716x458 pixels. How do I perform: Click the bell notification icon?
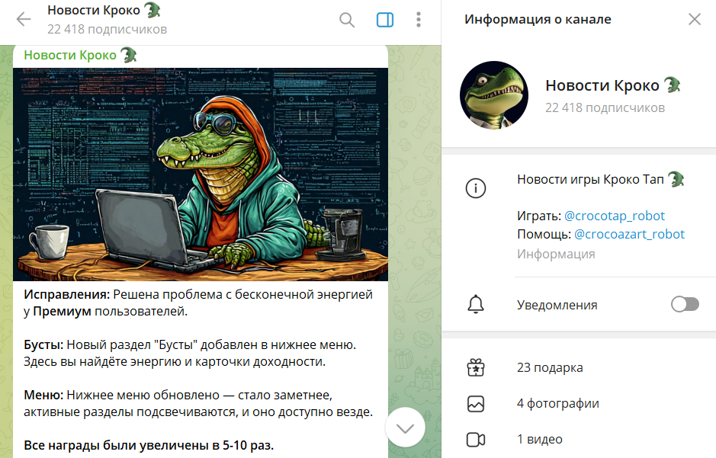[x=476, y=304]
